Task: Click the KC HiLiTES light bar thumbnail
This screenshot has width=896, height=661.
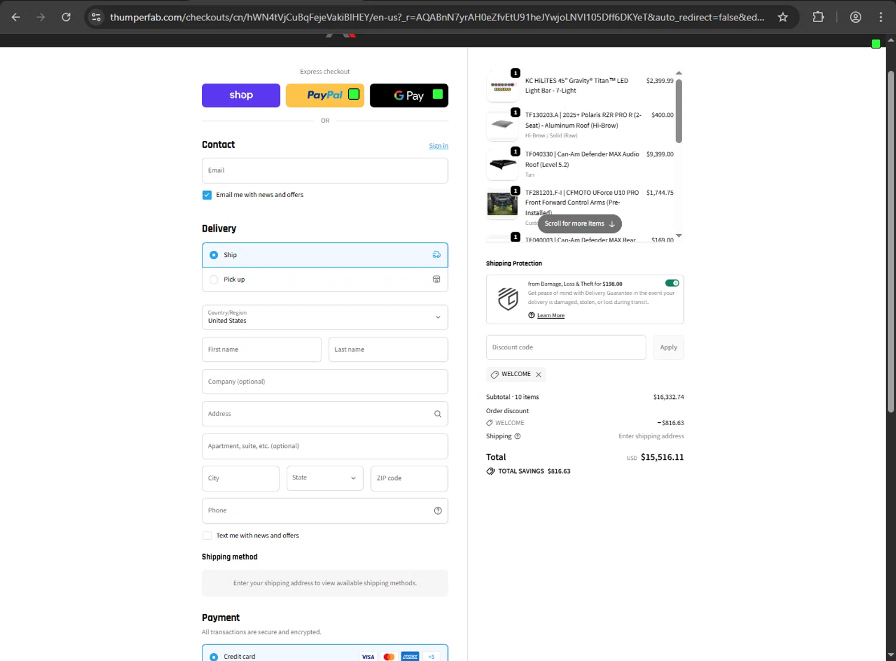Action: (502, 87)
